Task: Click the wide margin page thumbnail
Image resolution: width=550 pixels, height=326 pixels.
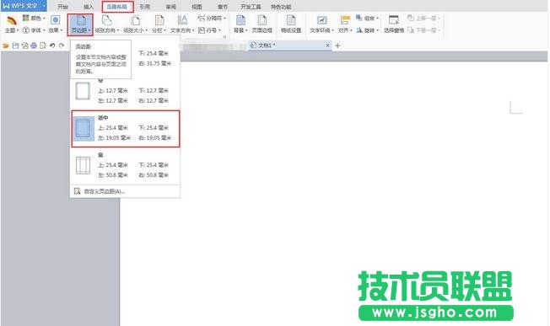Action: pyautogui.click(x=83, y=165)
